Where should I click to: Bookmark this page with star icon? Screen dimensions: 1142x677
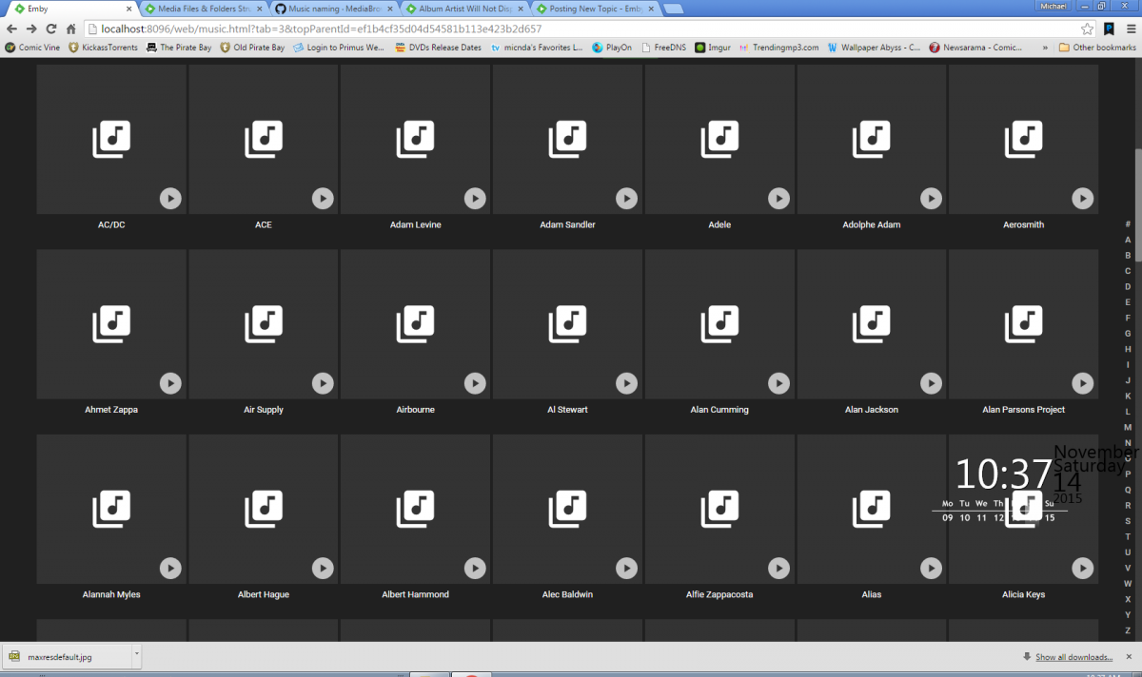[1088, 29]
